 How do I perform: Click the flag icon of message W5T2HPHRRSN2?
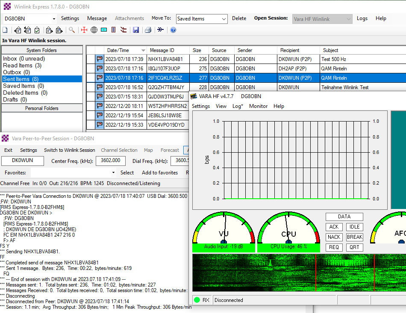click(x=100, y=106)
